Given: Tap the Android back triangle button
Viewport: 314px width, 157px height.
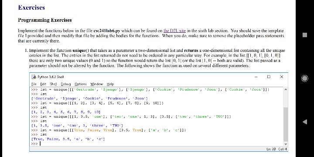Looking at the screenshot, I should (304, 122).
